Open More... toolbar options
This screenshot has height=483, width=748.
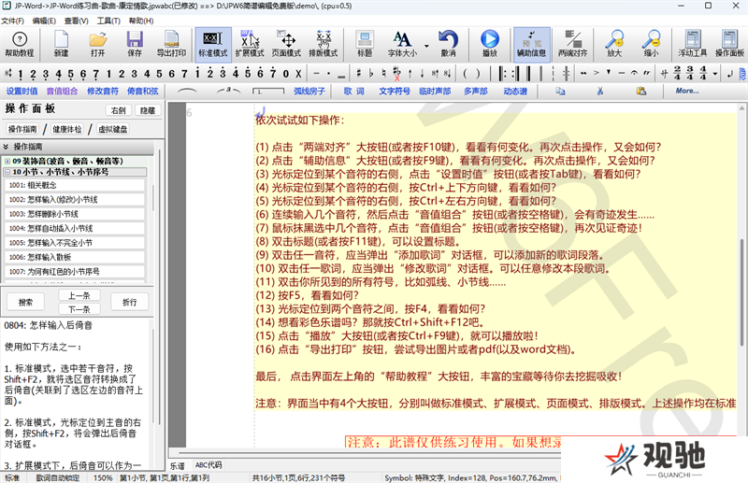pos(687,91)
